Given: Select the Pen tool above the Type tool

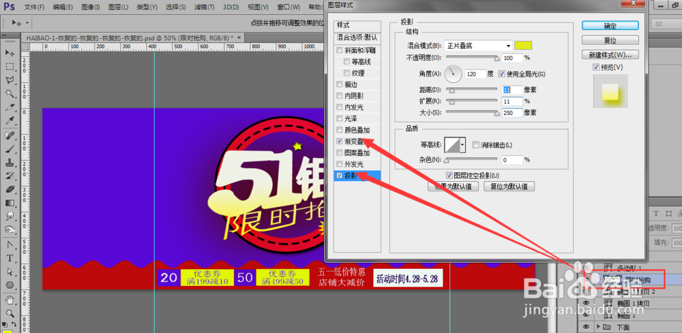Looking at the screenshot, I should tap(10, 245).
